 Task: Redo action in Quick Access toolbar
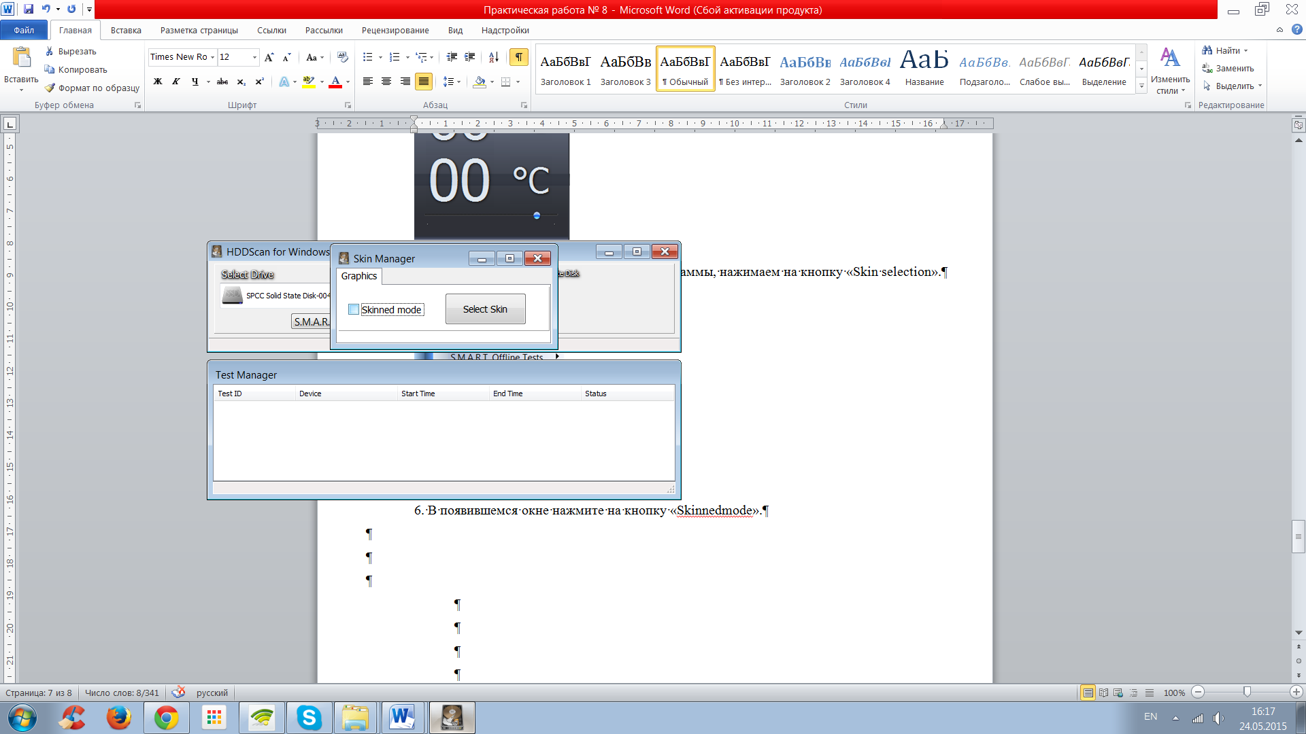click(x=71, y=9)
